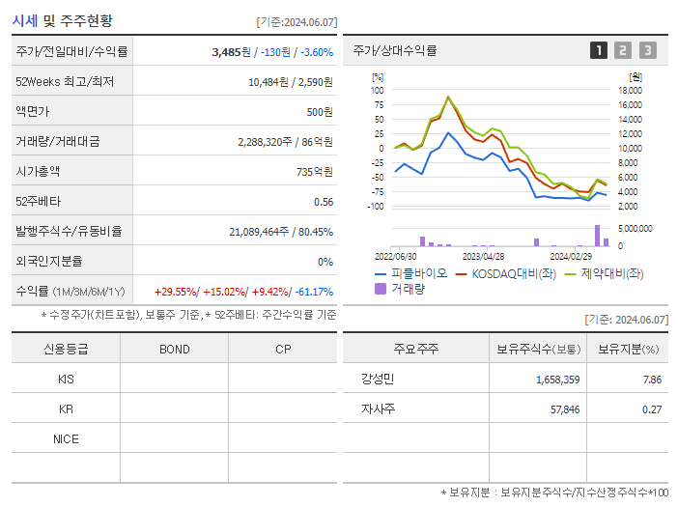Click the [기준: 2024.06.07] date below the chart
This screenshot has height=507, width=678.
pyautogui.click(x=627, y=320)
